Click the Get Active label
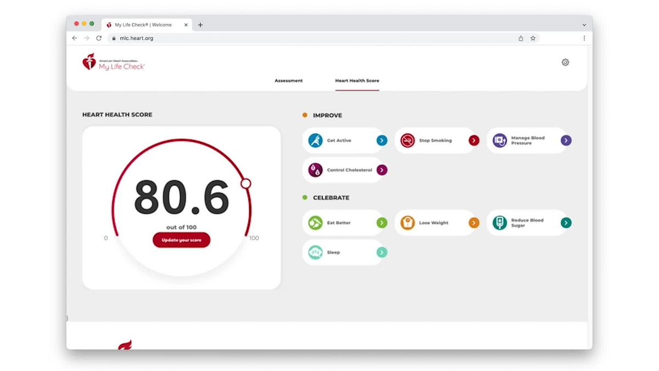This screenshot has width=659, height=371. pyautogui.click(x=339, y=141)
